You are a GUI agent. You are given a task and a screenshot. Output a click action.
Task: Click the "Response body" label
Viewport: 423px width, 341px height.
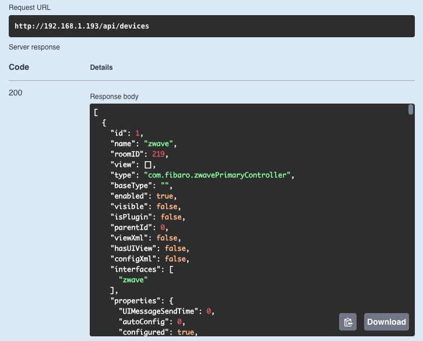[114, 97]
